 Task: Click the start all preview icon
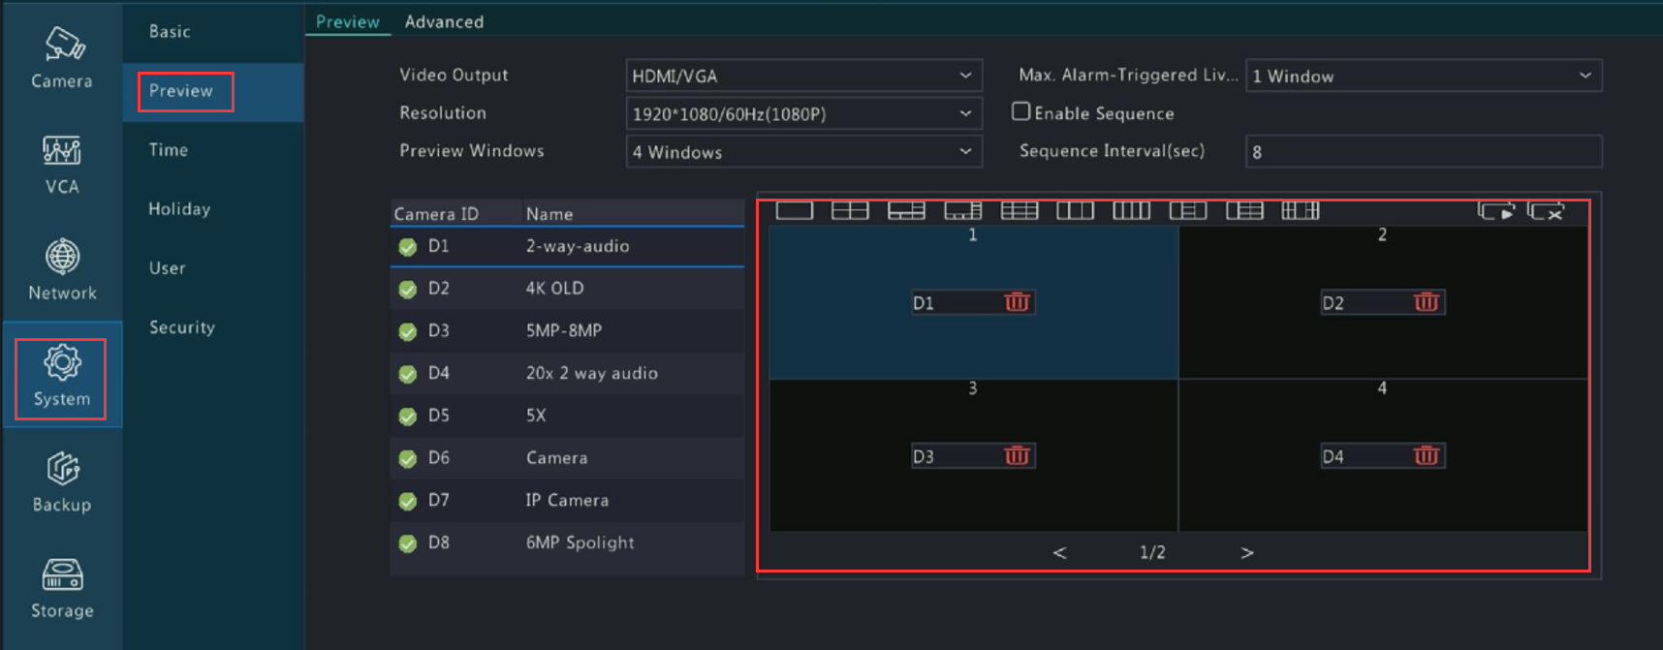pyautogui.click(x=1495, y=210)
